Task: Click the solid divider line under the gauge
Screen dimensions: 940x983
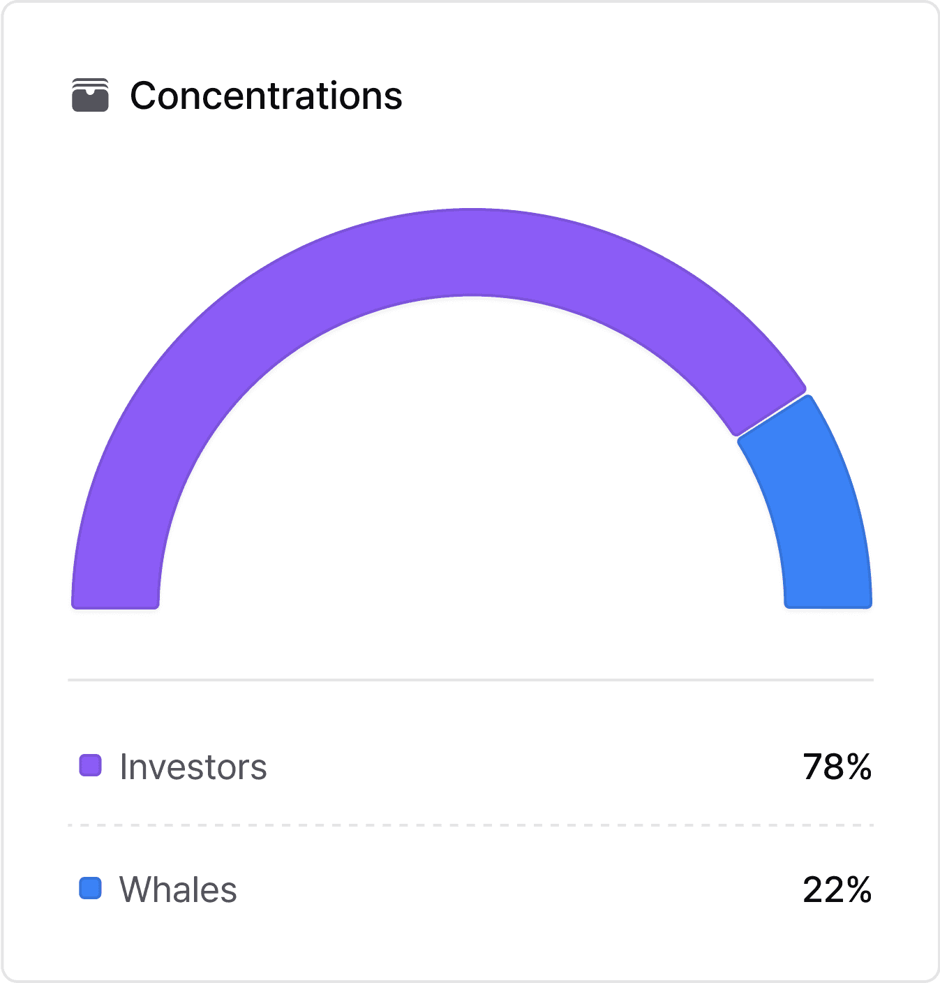Action: (x=471, y=679)
